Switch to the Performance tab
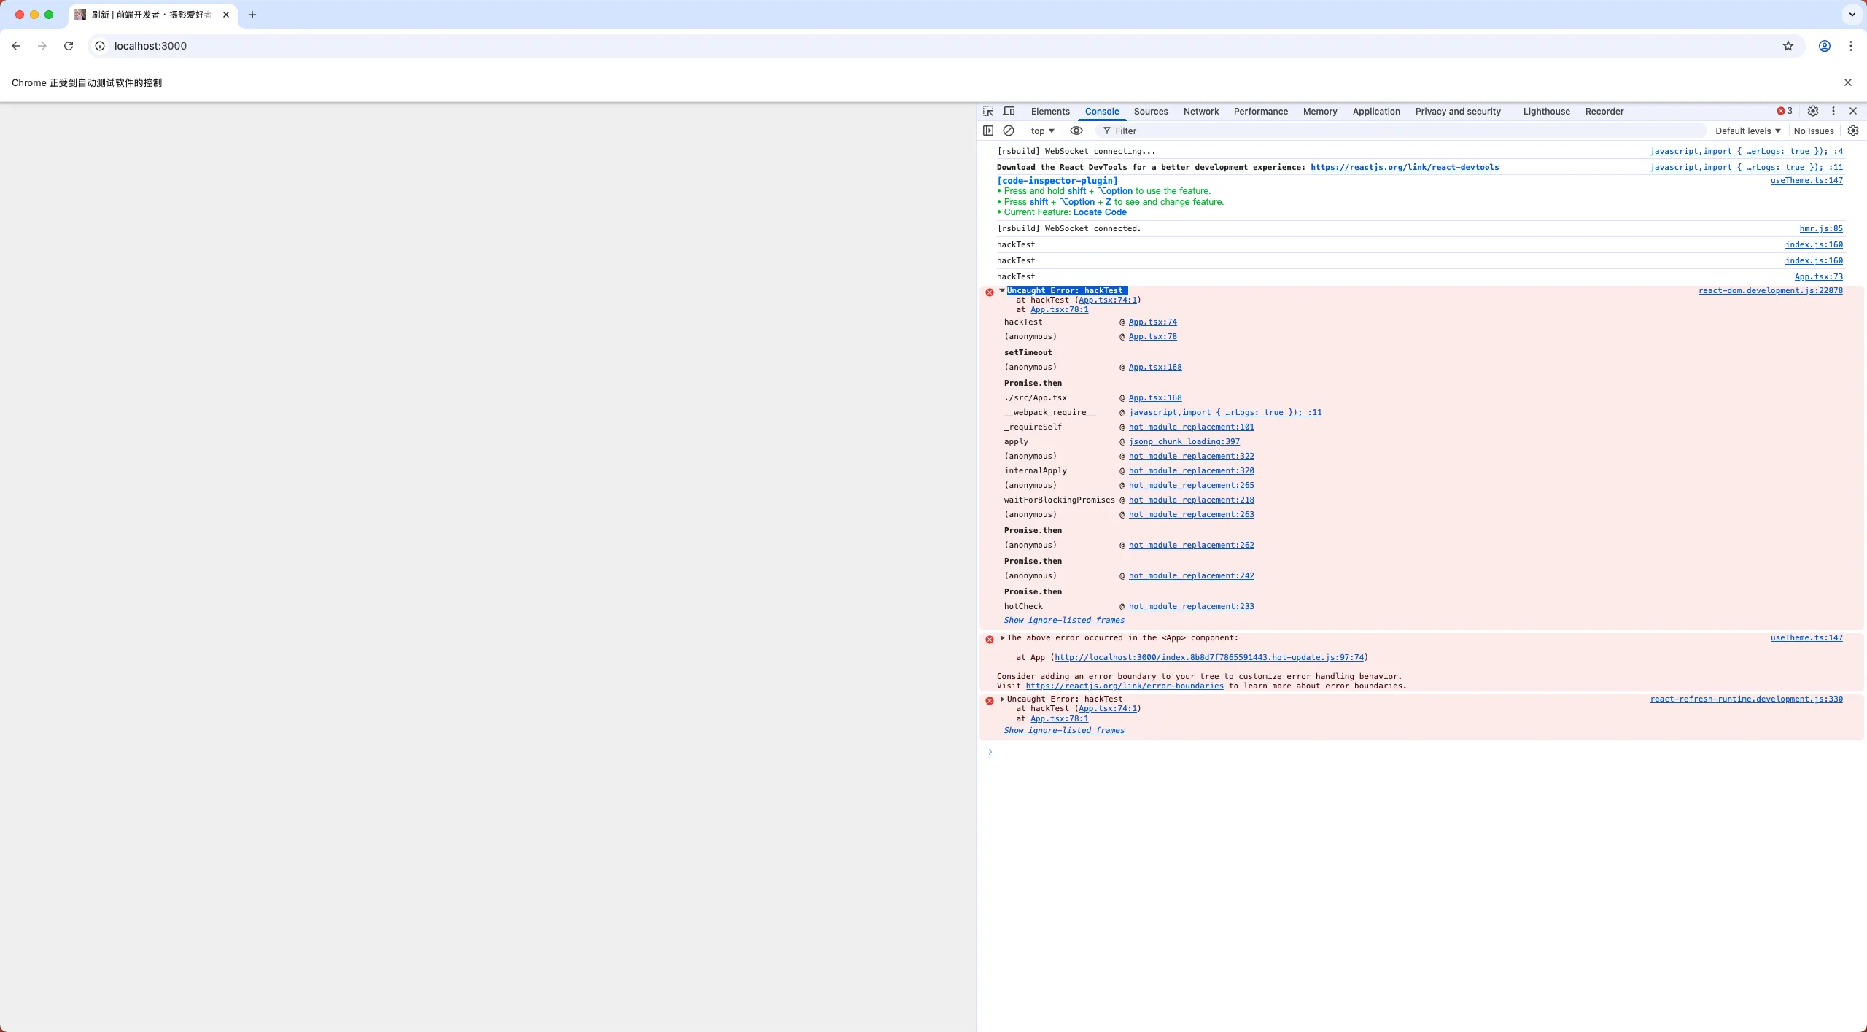This screenshot has width=1867, height=1032. point(1261,111)
